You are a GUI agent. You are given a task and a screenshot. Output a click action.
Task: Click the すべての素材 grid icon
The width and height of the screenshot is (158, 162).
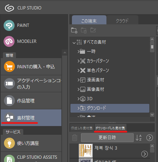pos(79,42)
